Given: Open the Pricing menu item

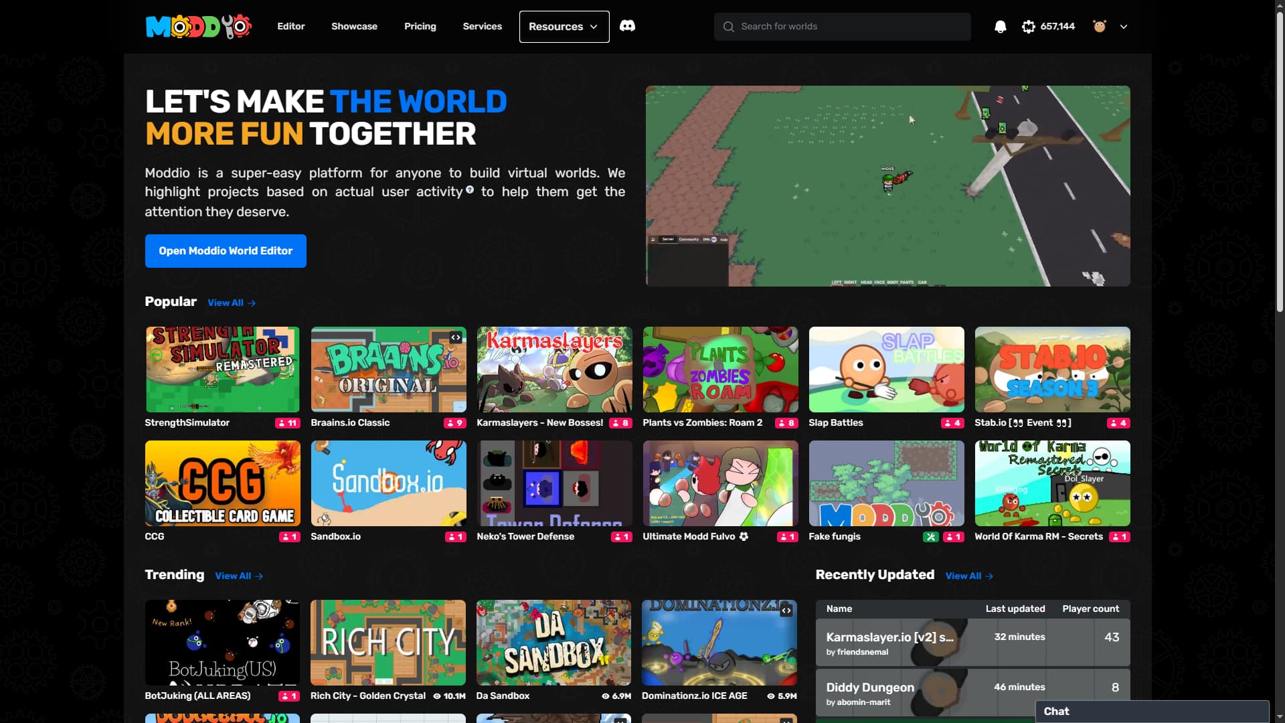Looking at the screenshot, I should tap(420, 26).
